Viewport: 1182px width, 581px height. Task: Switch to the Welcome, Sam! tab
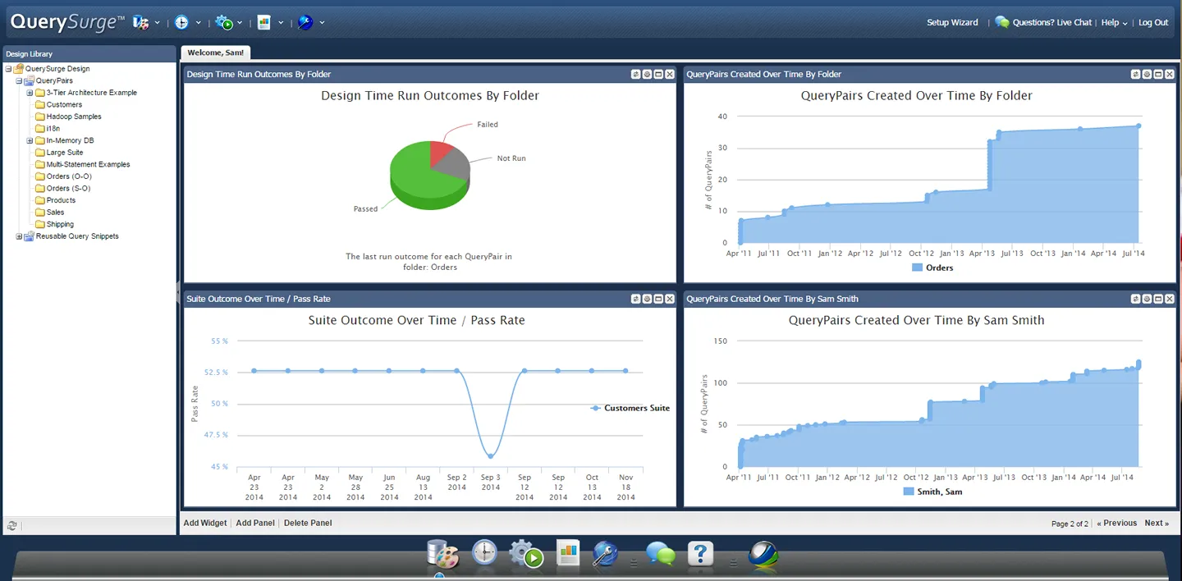215,53
